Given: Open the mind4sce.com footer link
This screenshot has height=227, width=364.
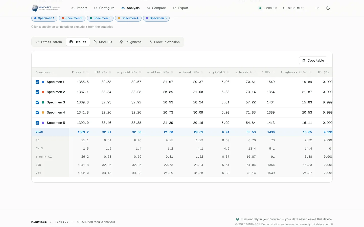Looking at the screenshot, I should [322, 224].
